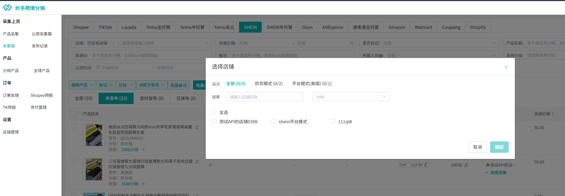
Task: Switch to the 定时发布 (0) status tab
Action: click(152, 98)
